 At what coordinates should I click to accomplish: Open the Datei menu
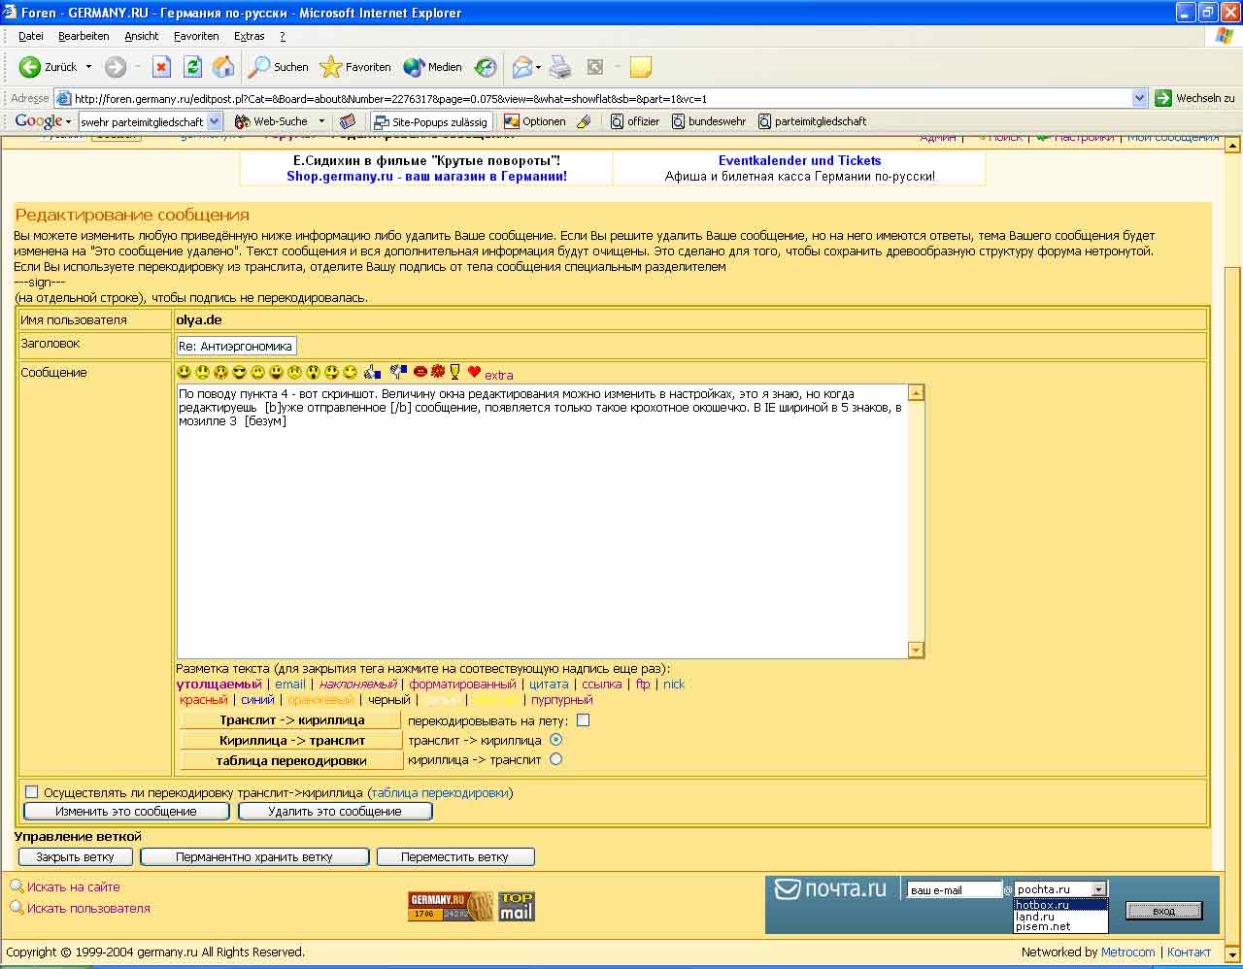[31, 36]
